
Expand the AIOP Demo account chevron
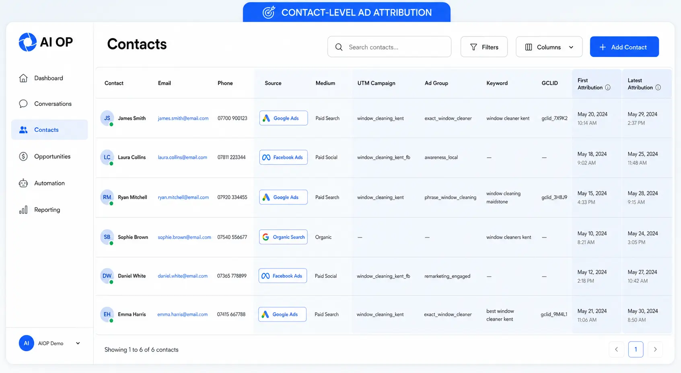coord(78,343)
